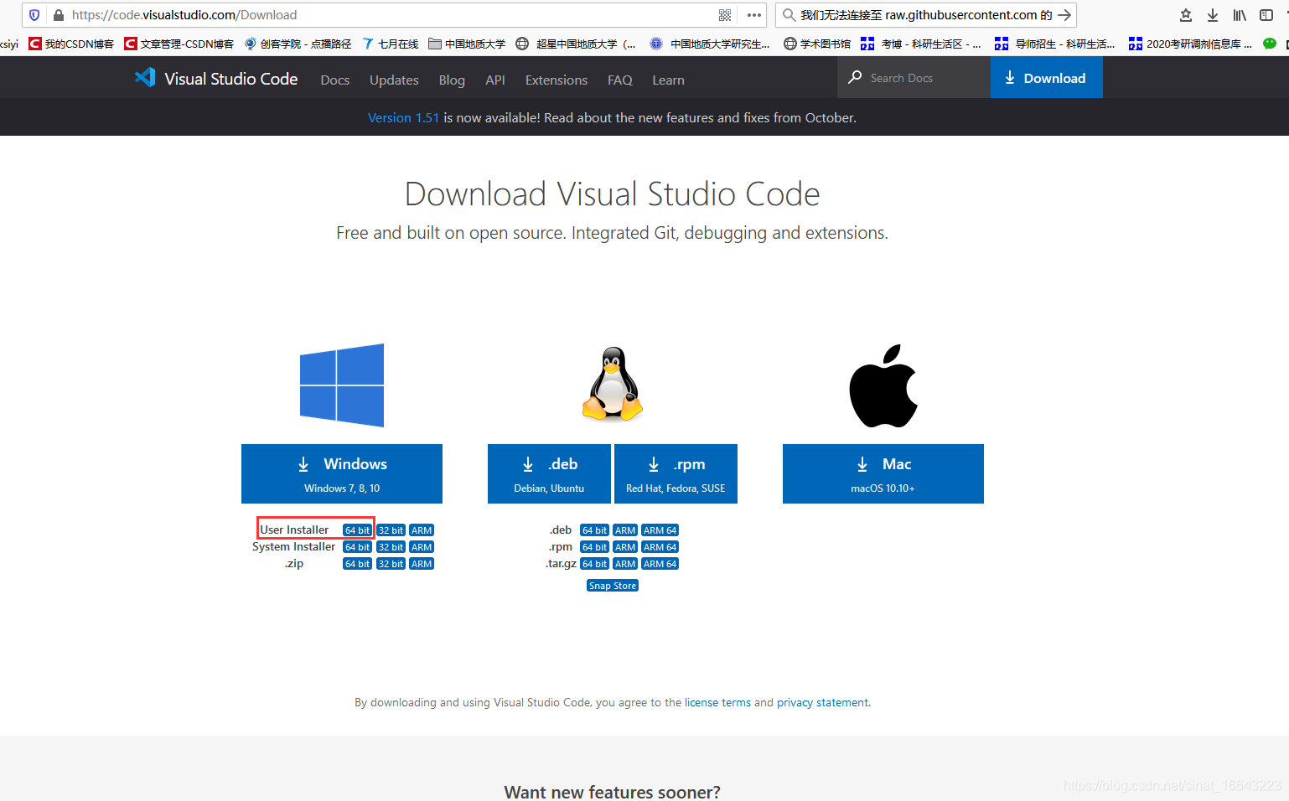Click the Linux Tux penguin image
Viewport: 1289px width, 801px height.
[613, 383]
